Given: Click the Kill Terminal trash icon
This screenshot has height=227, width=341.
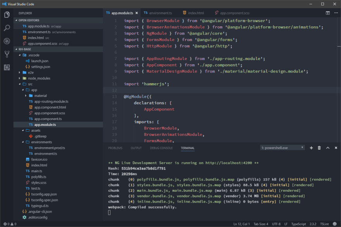Looking at the screenshot, I should click(319, 148).
